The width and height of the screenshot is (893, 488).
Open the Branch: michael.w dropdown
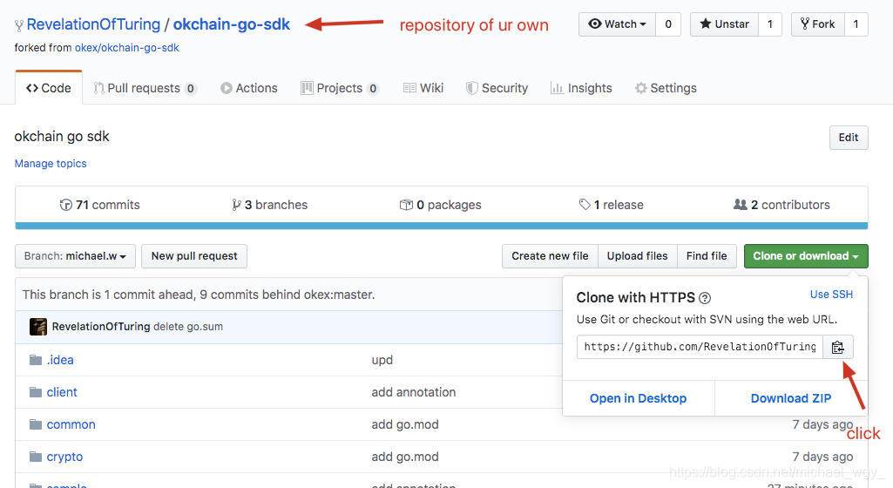point(75,256)
